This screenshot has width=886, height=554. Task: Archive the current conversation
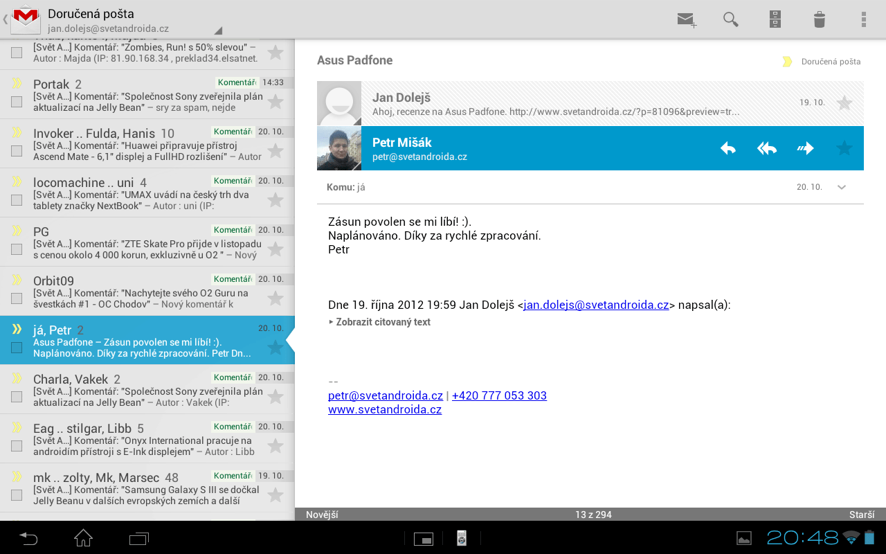coord(775,19)
